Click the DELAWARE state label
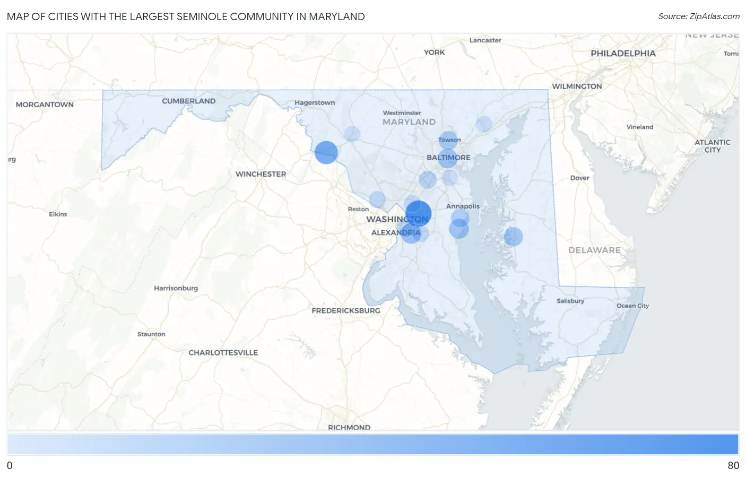Image resolution: width=746 pixels, height=477 pixels. click(594, 250)
